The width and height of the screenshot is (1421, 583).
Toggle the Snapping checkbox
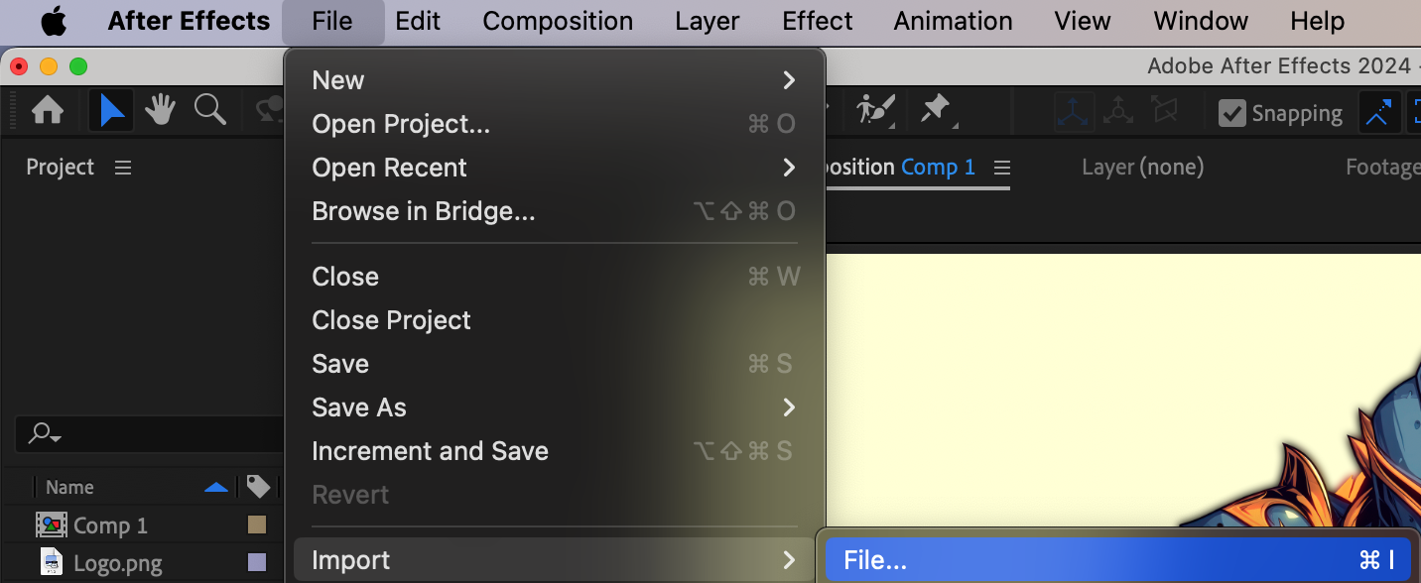coord(1231,113)
